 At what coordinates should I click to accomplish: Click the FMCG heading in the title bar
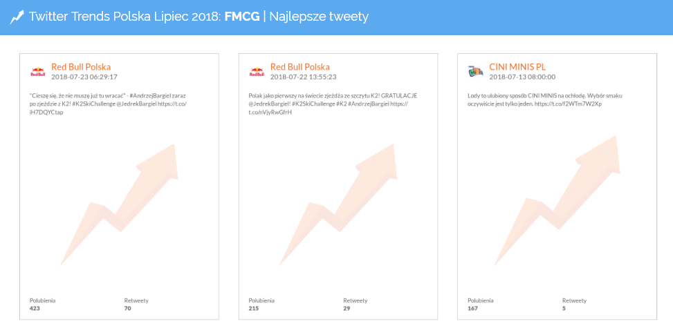click(241, 17)
